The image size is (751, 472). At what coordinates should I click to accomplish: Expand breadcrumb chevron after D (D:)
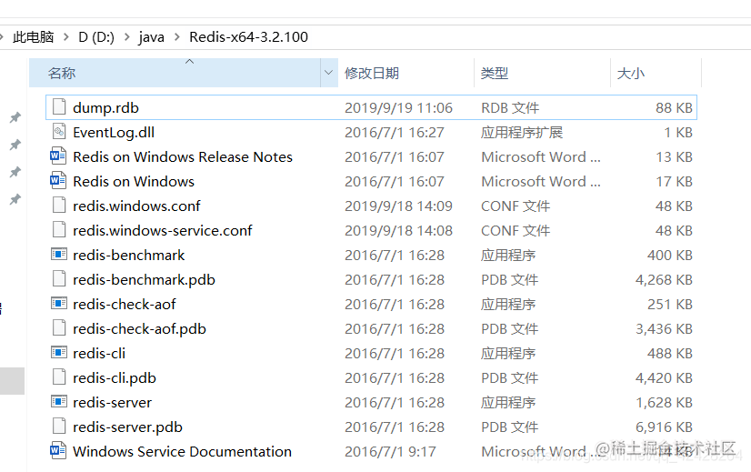(x=127, y=37)
